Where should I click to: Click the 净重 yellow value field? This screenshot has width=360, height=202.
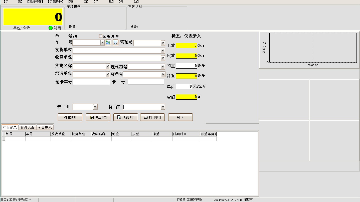pyautogui.click(x=187, y=76)
